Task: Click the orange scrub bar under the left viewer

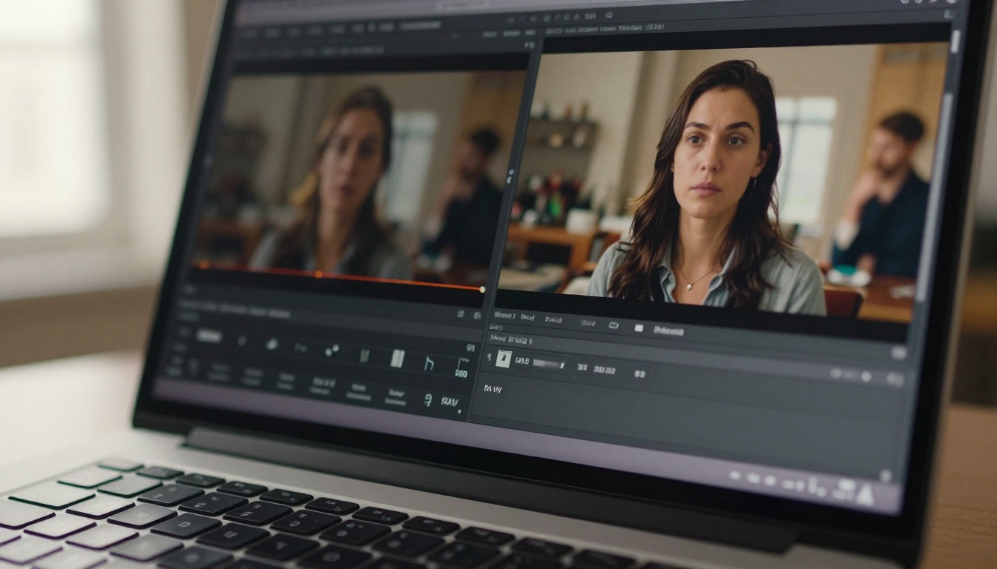Action: 338,276
